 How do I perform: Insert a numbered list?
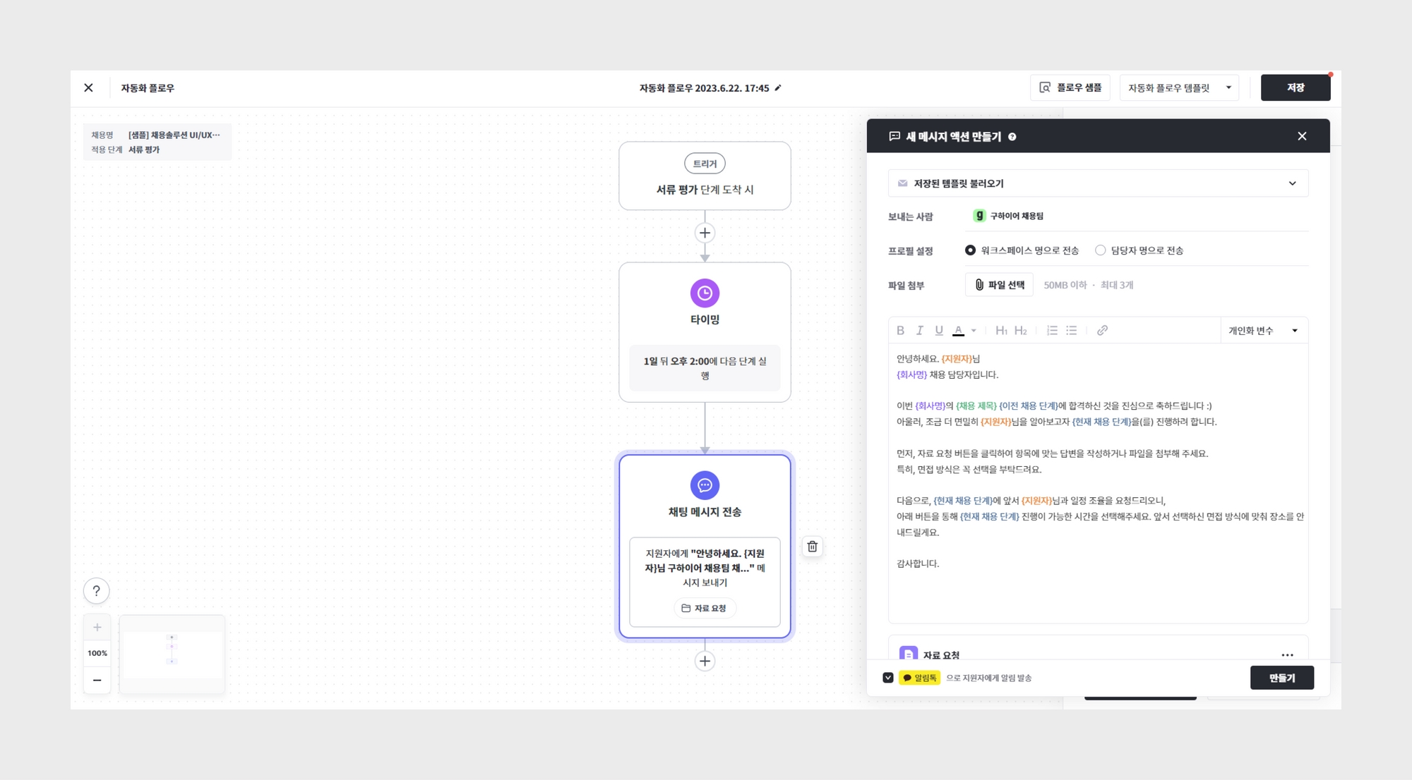[1052, 330]
